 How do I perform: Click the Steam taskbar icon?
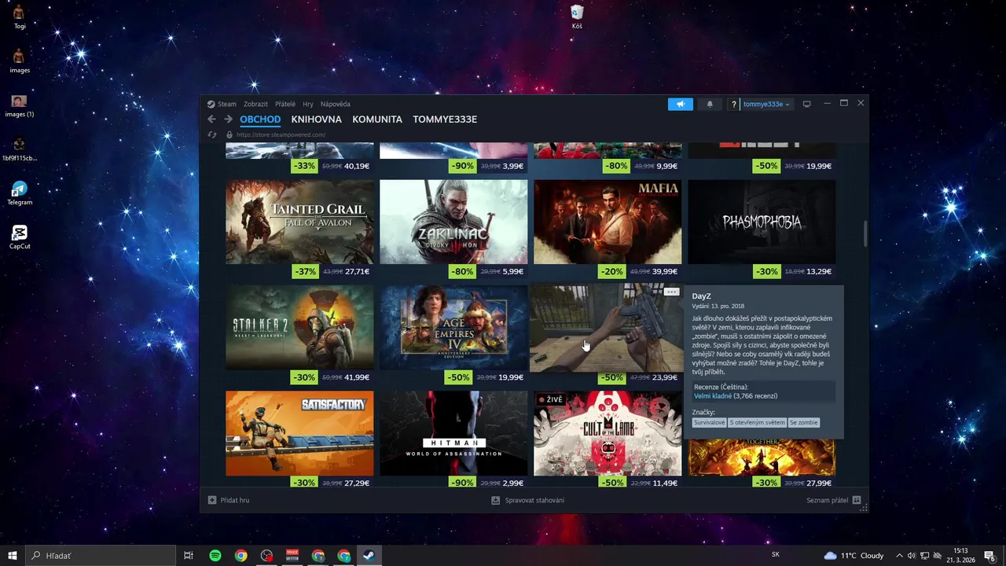tap(368, 556)
